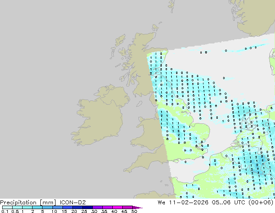Pick the light cyan 1 mm legend swatch
275x213 pixels.
[x=27, y=207]
